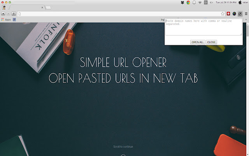This screenshot has height=156, width=249.
Task: Click the date and time in menu bar
Action: pos(226,2)
